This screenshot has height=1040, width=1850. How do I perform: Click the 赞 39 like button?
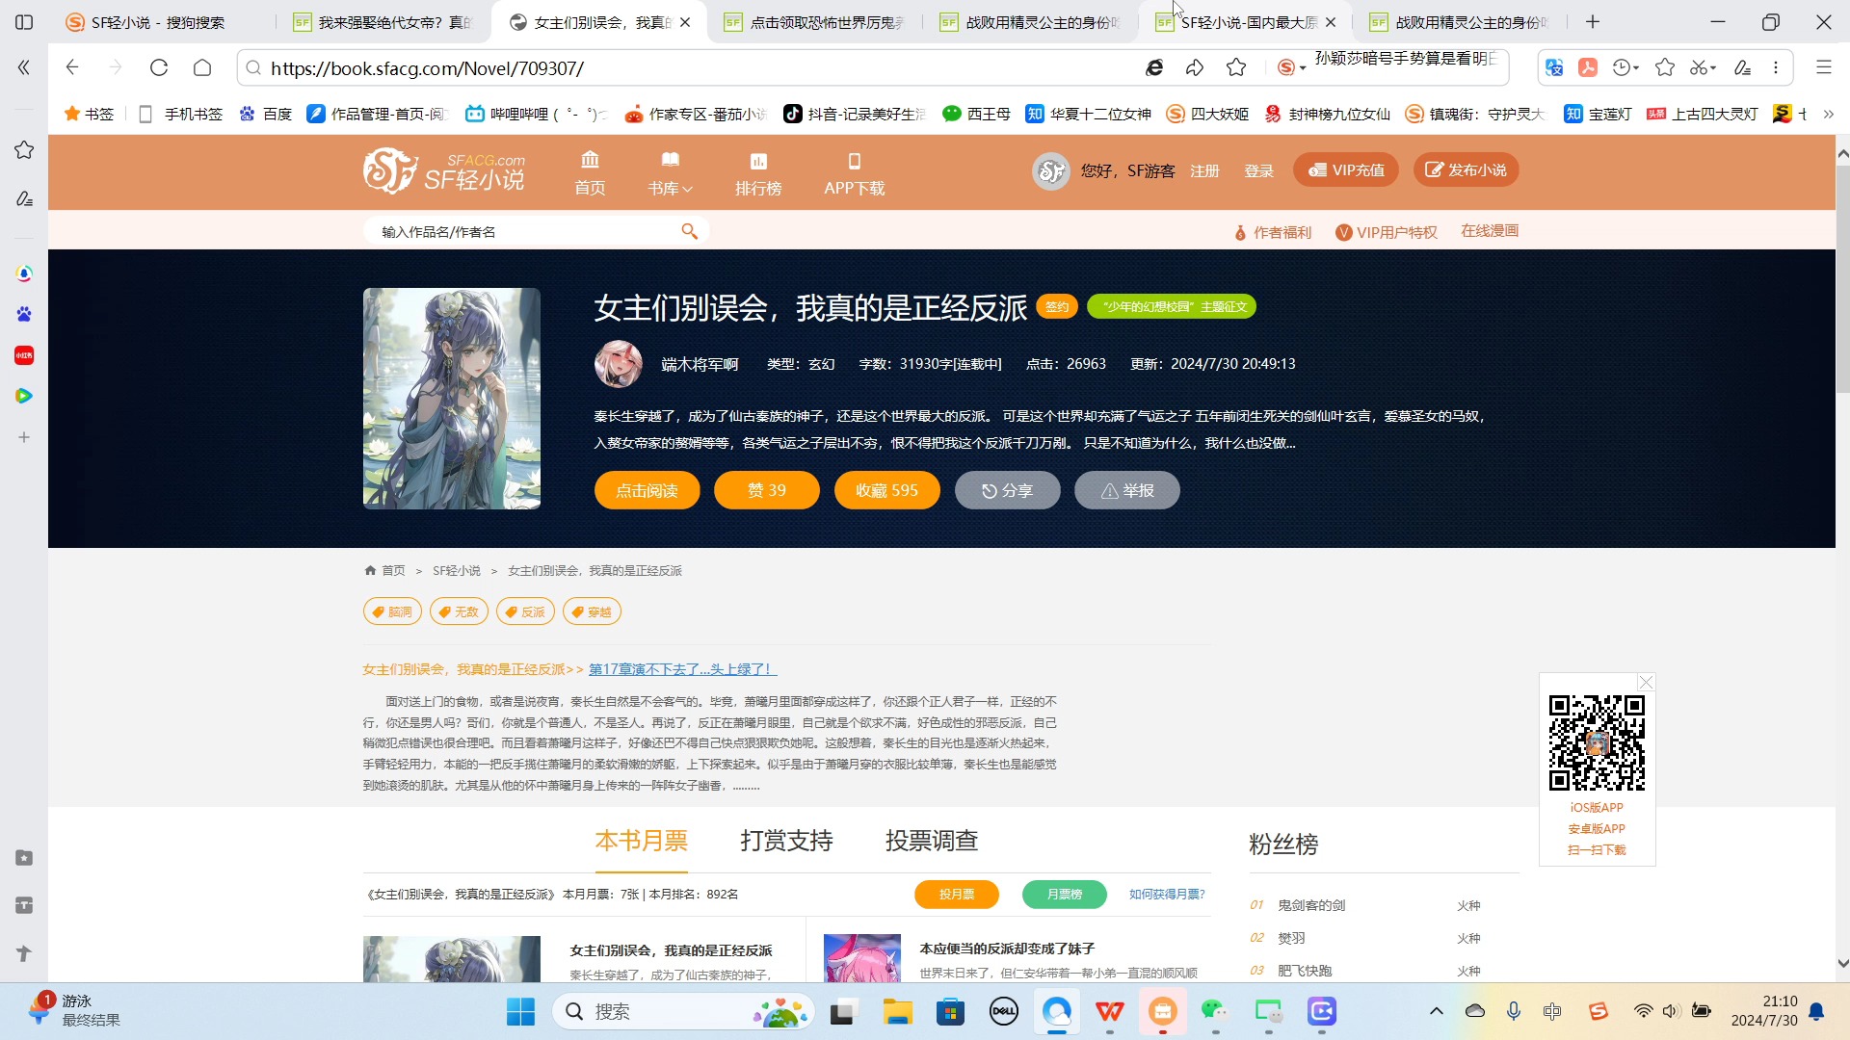coord(766,490)
